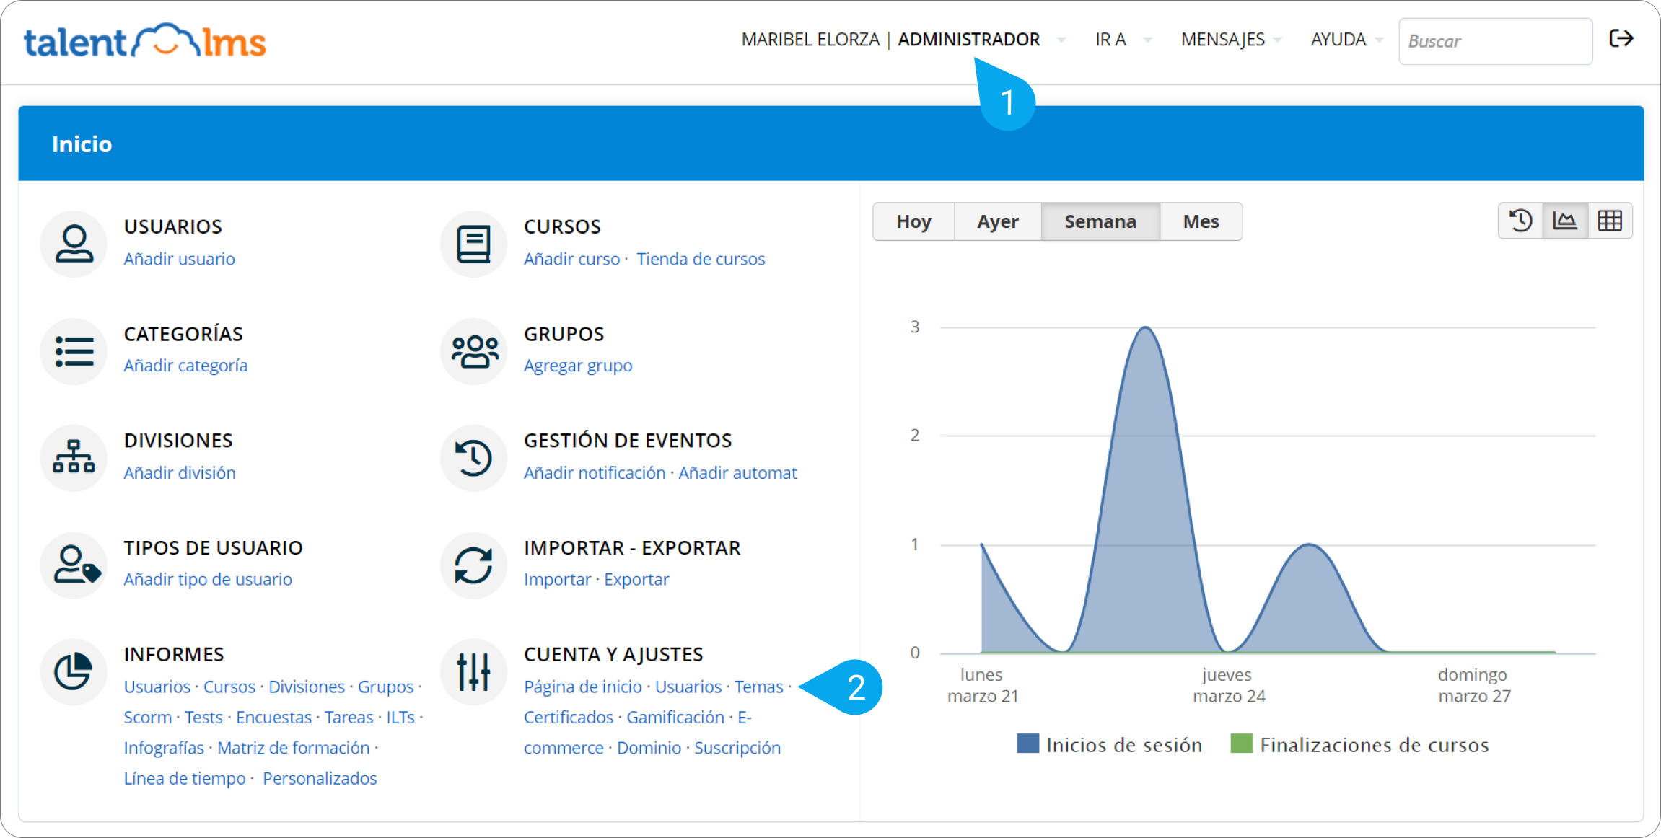Open the Informes pie chart icon
The image size is (1661, 838).
[74, 671]
